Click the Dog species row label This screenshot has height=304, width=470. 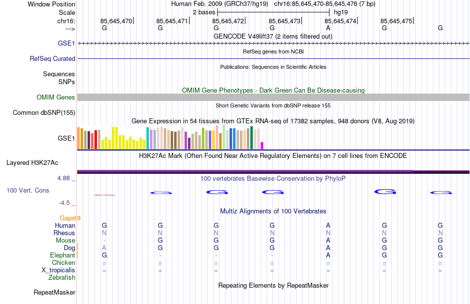69,248
